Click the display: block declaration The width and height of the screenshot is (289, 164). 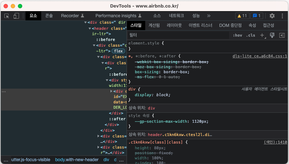coord(152,95)
